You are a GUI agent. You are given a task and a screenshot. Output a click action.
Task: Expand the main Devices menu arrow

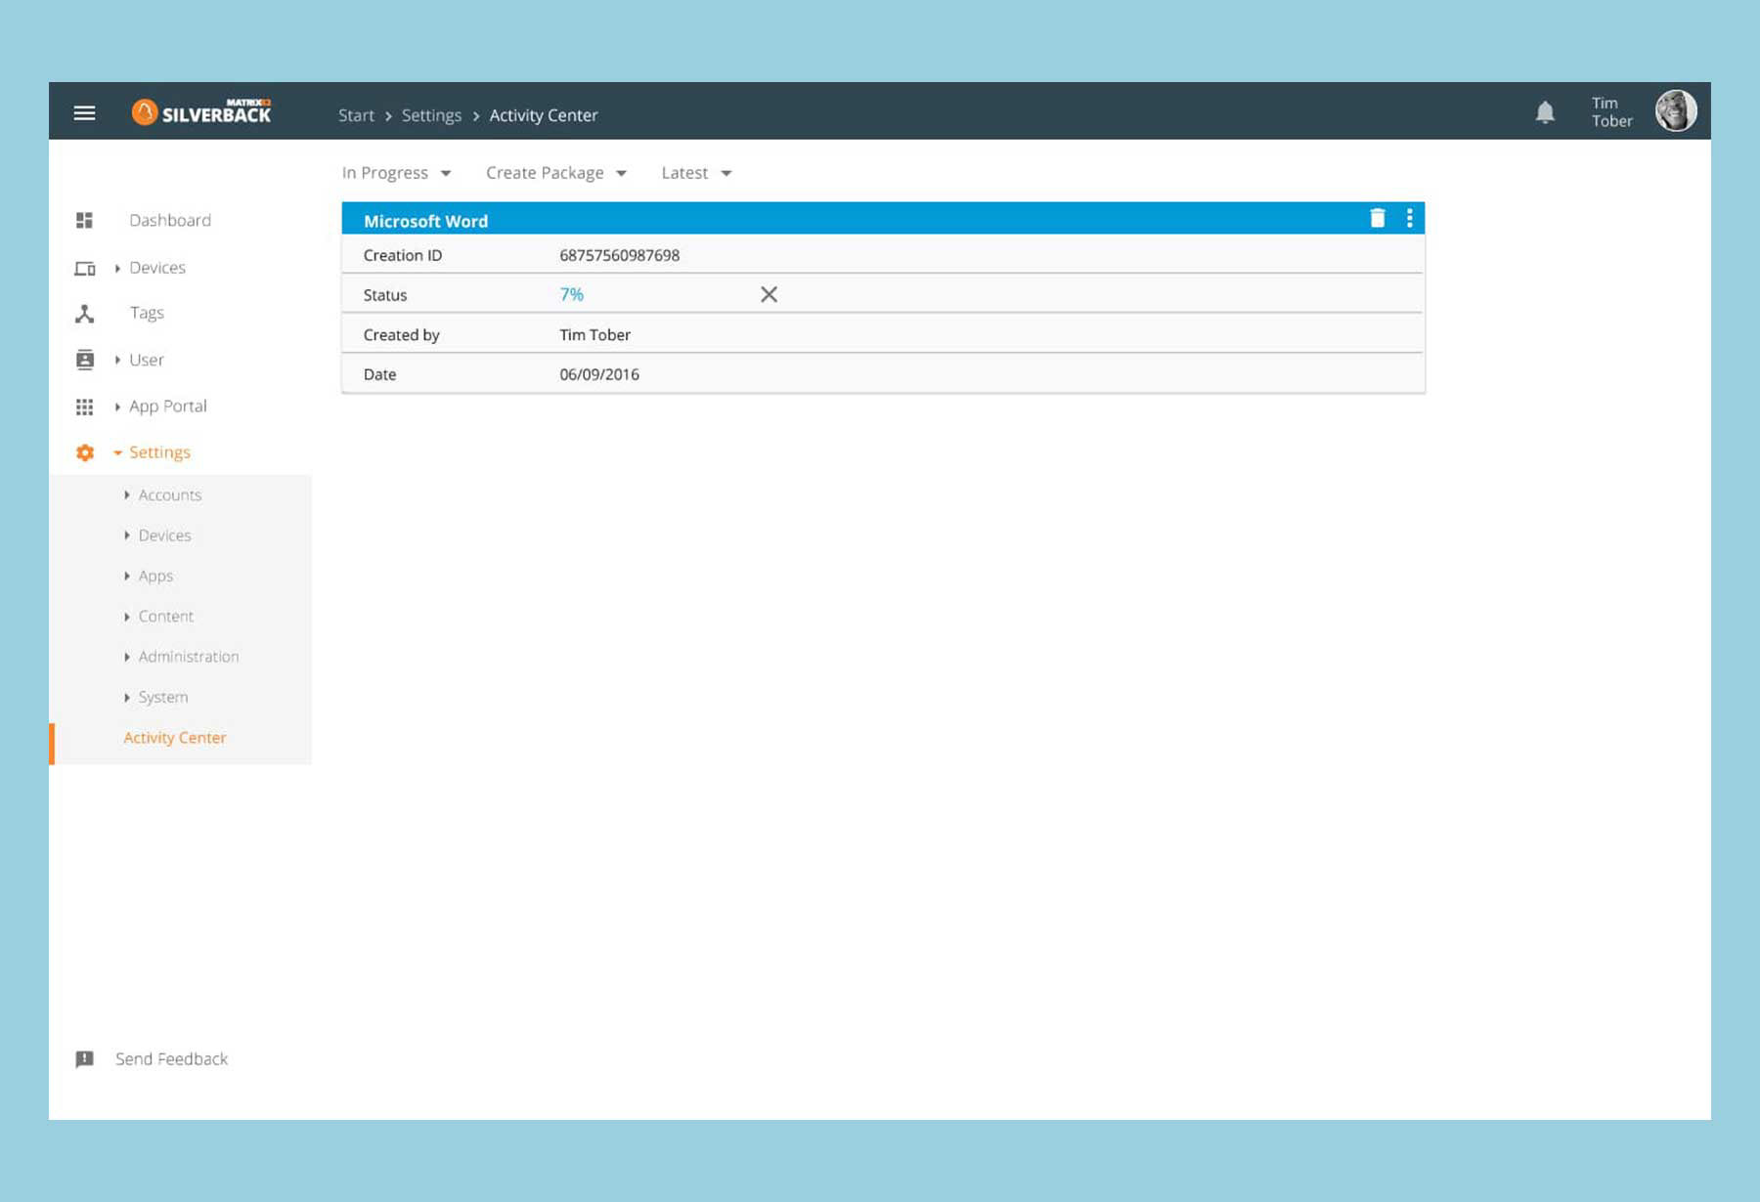[x=117, y=268]
